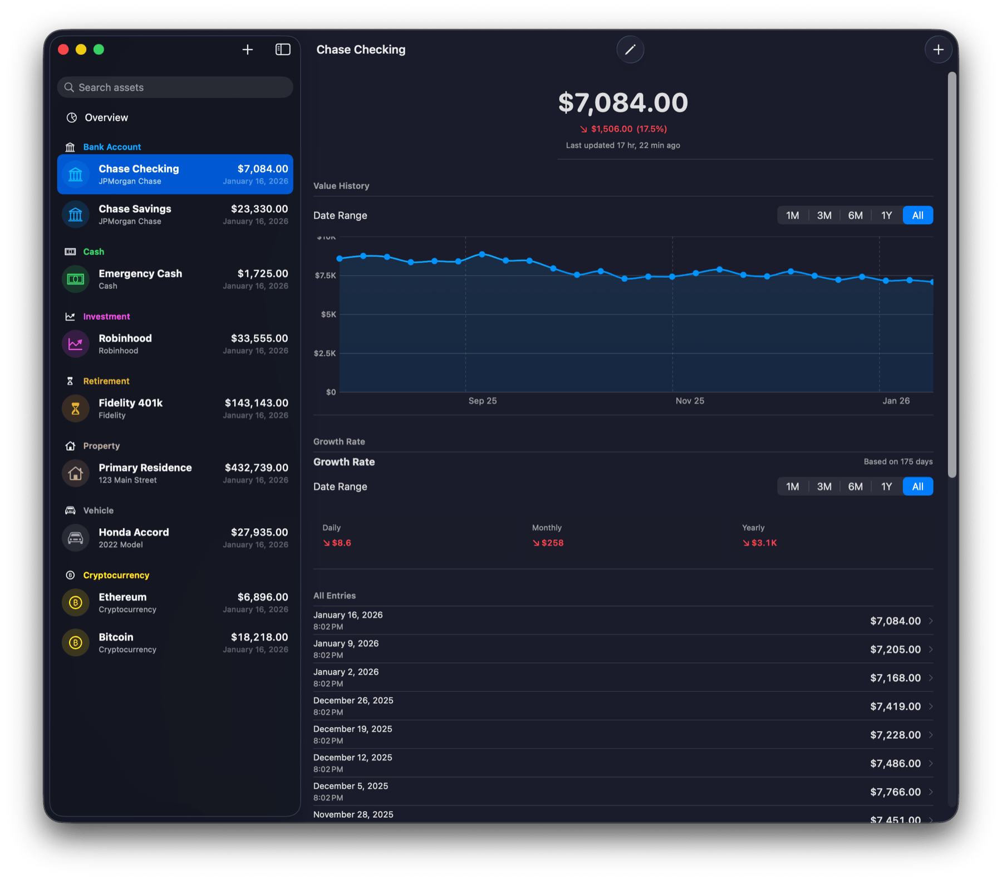Open the edit pencil next to Chase Checking
Viewport: 1002px width, 880px height.
(x=630, y=50)
